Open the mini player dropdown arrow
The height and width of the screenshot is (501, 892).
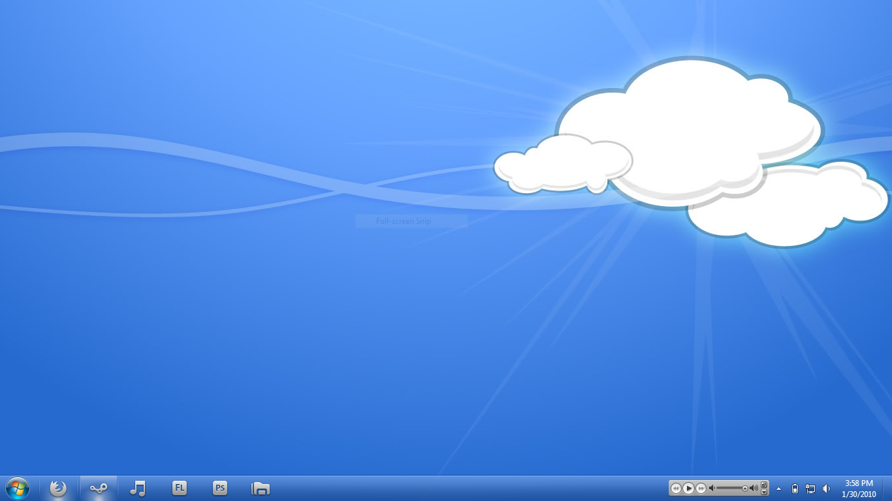[764, 492]
